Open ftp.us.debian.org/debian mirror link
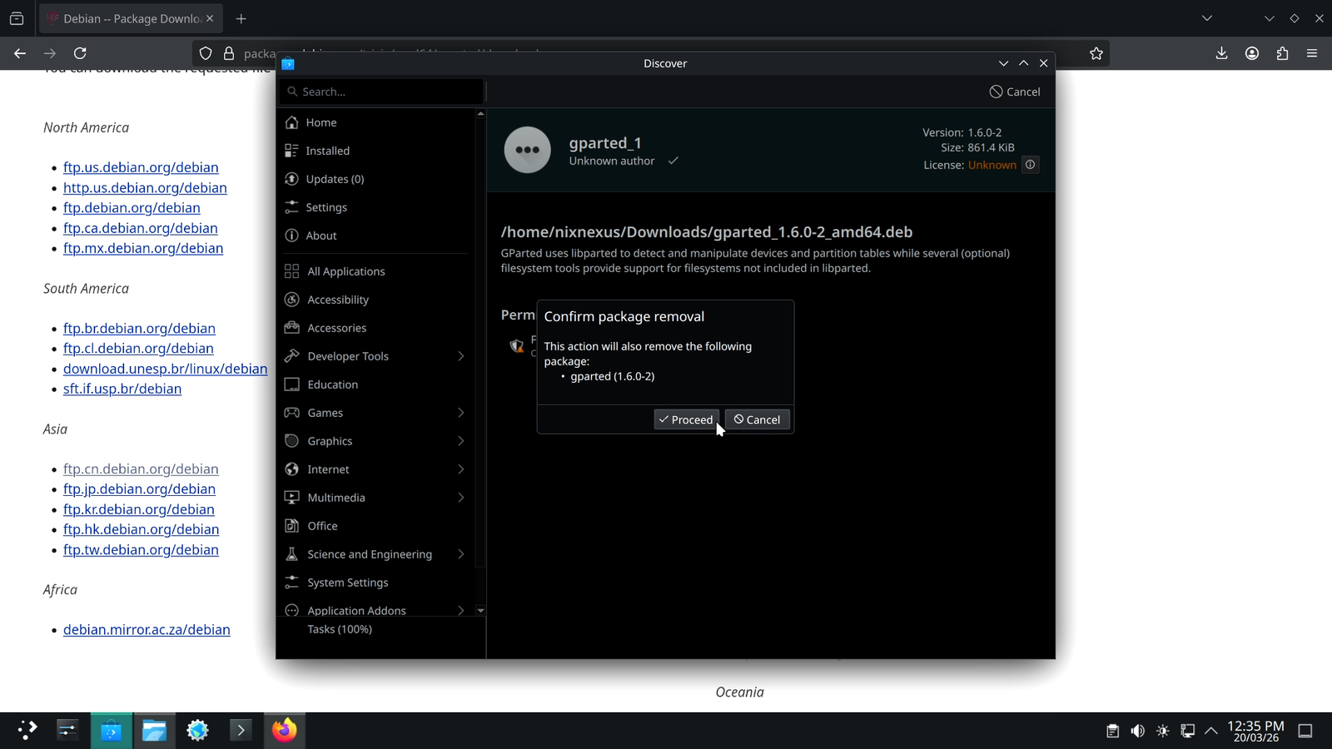 (141, 167)
